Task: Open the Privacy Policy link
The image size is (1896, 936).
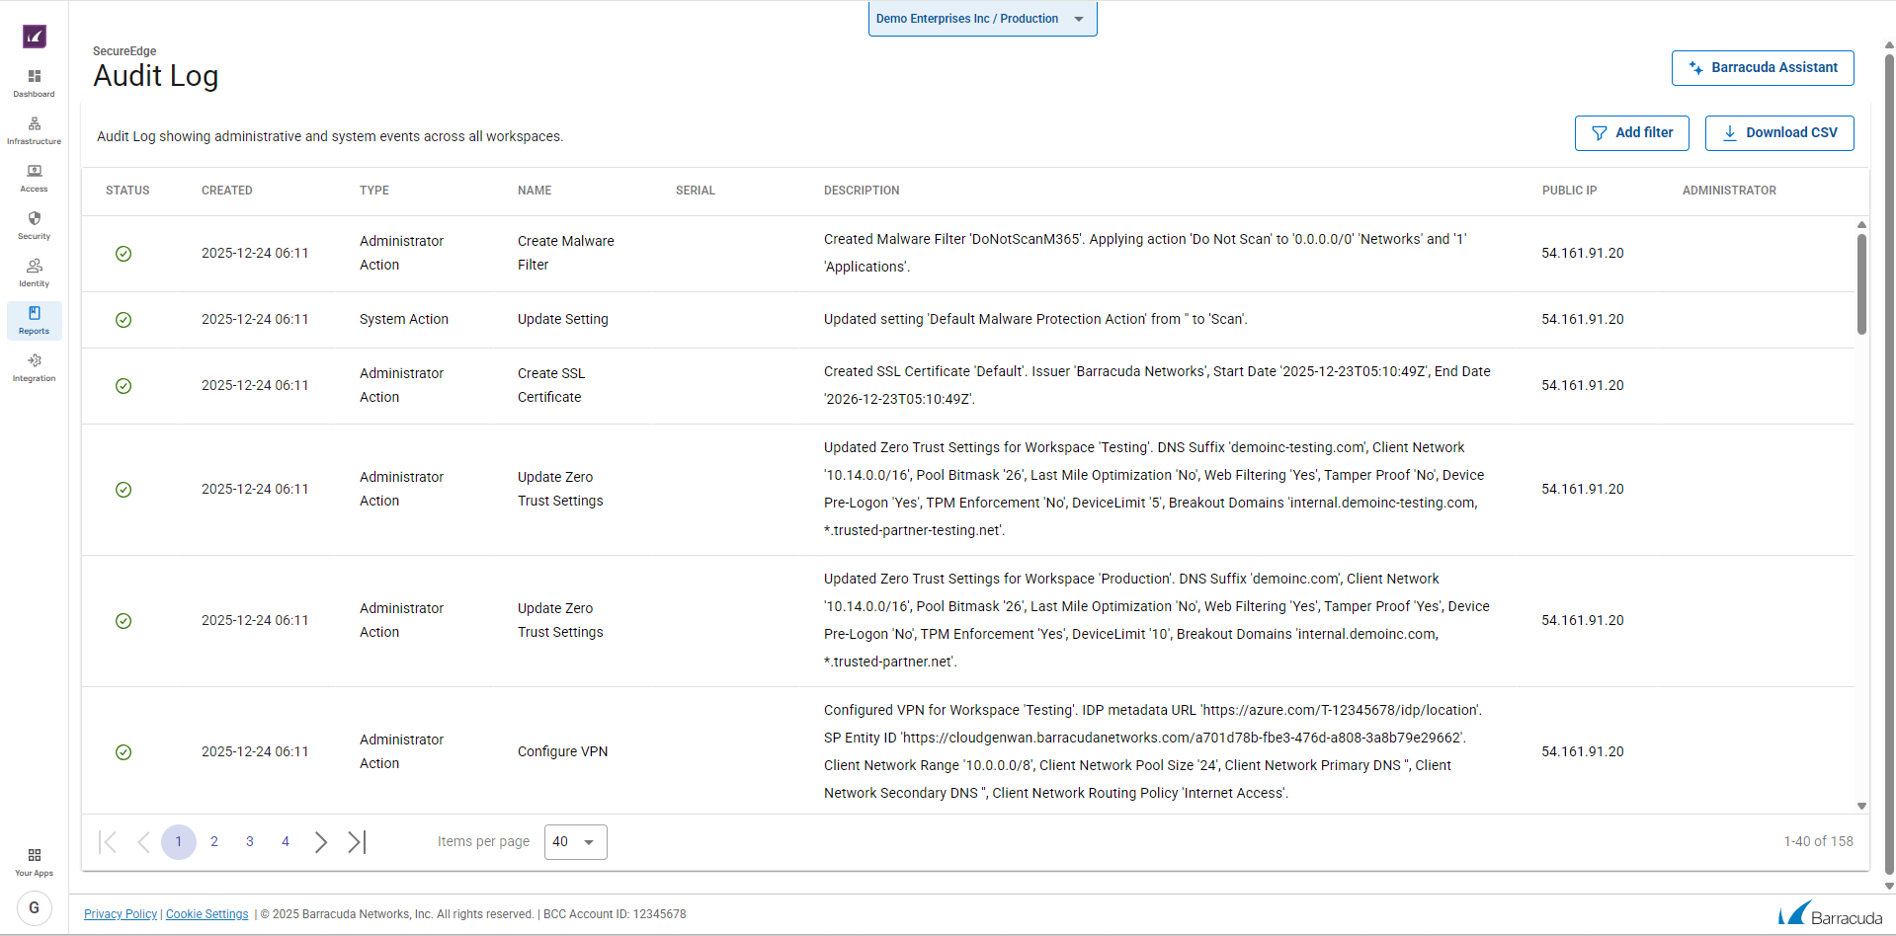Action: 121,914
